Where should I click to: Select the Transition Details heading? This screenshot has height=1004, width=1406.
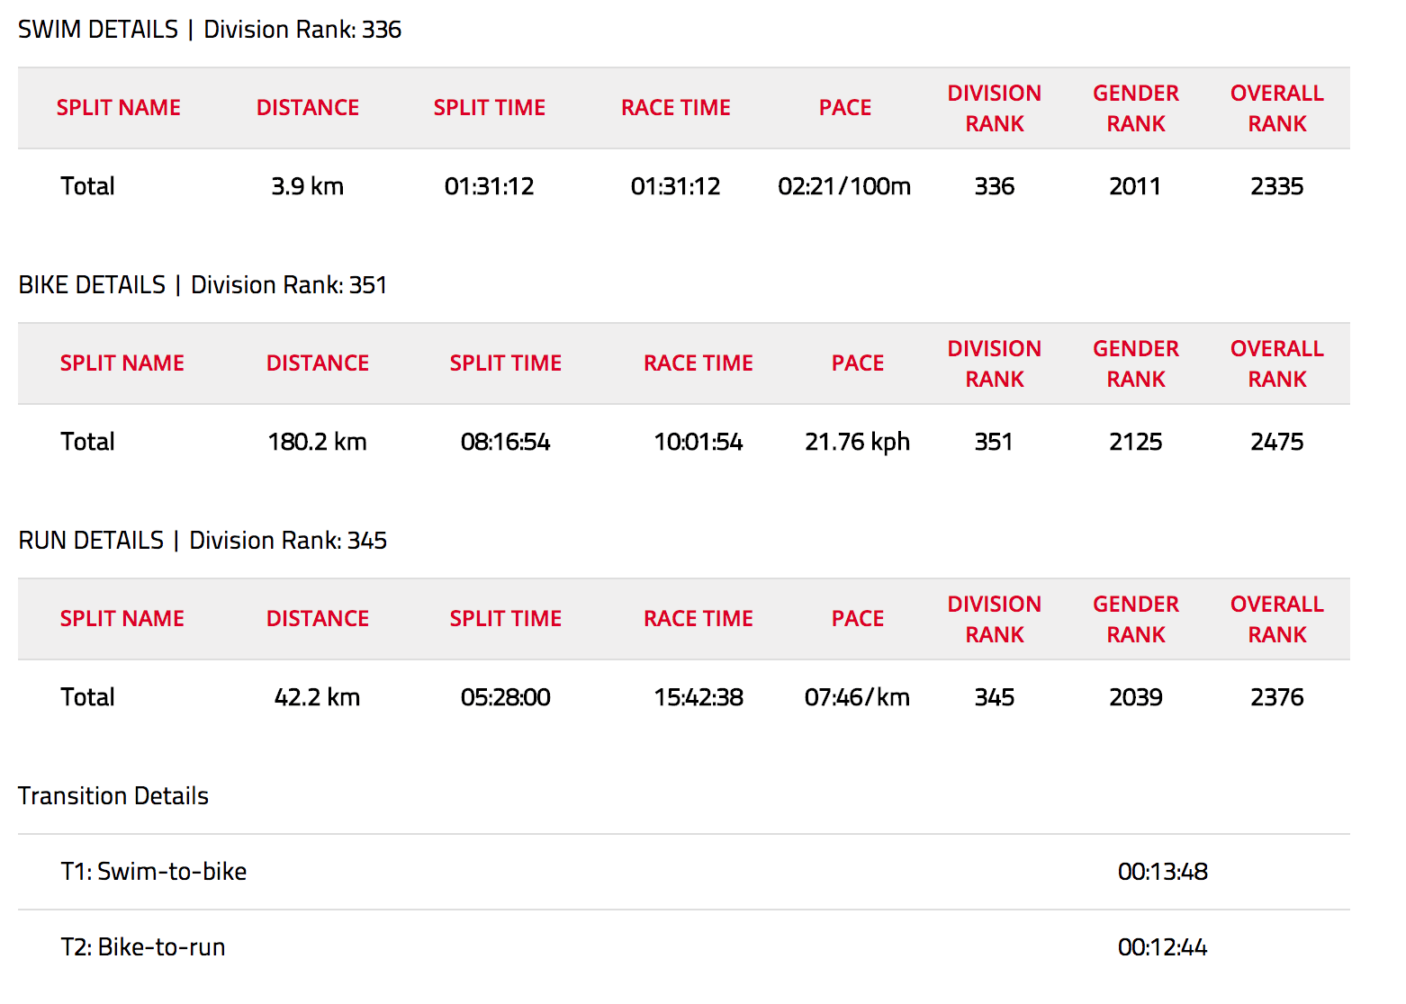(113, 795)
